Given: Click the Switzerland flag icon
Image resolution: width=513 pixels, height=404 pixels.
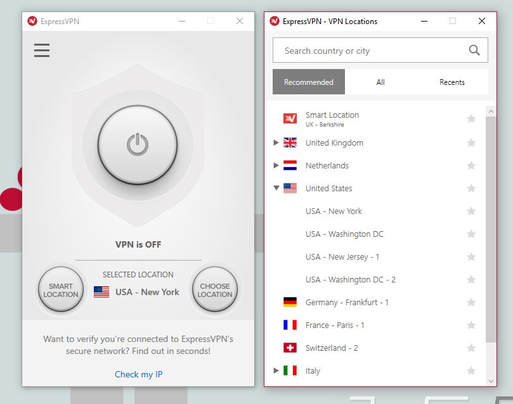Looking at the screenshot, I should coord(290,348).
